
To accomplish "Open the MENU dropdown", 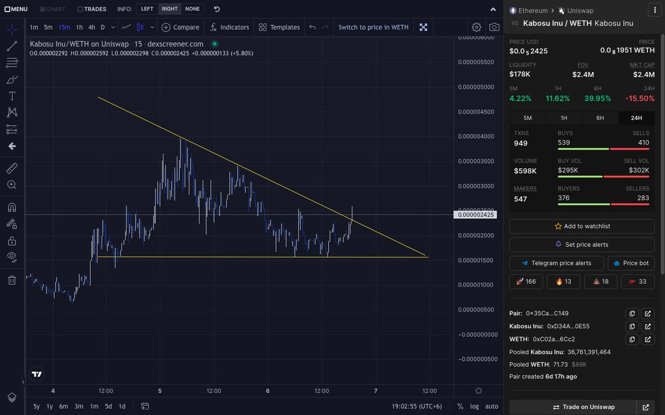I will coord(16,9).
